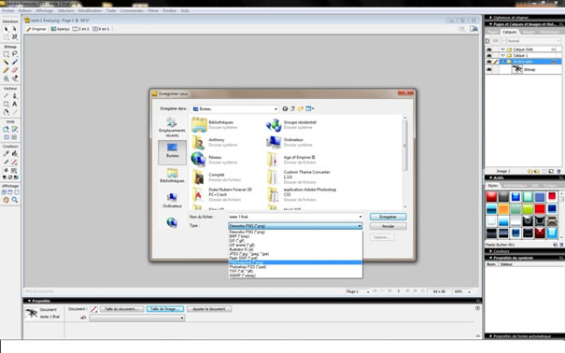This screenshot has width=565, height=353.
Task: Click the Annuler button
Action: 388,226
